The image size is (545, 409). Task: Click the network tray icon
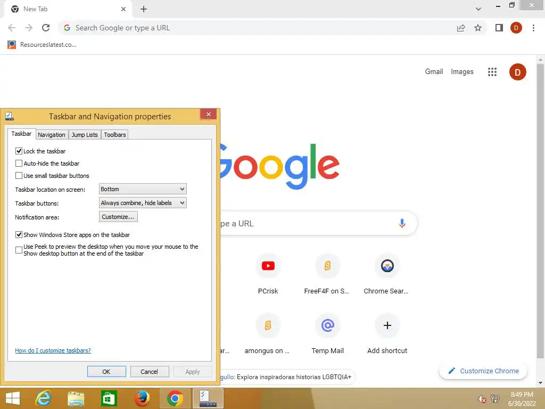[495, 399]
